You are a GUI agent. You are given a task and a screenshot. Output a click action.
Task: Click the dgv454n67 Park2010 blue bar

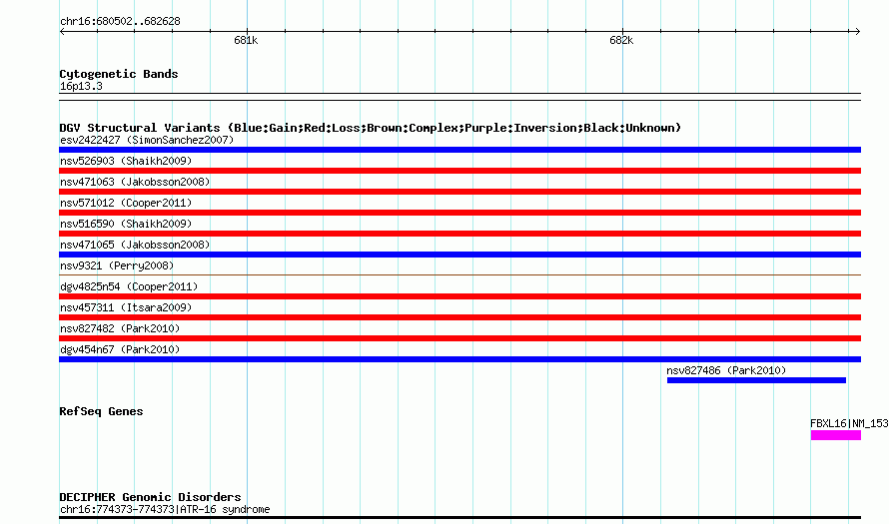click(x=459, y=359)
